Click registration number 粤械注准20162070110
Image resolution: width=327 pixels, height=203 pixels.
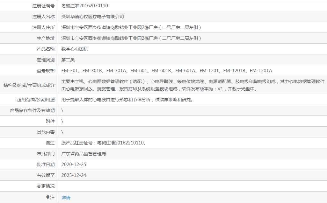(x=84, y=6)
